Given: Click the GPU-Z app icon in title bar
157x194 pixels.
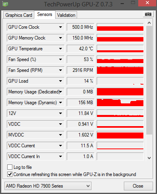Looking at the screenshot, I should (5, 4).
